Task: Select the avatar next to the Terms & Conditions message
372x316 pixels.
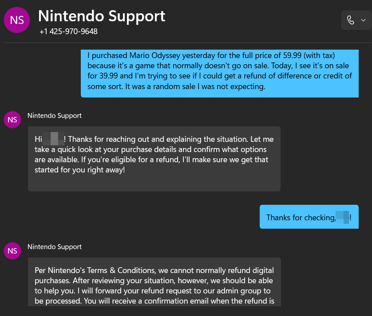Action: coord(12,251)
